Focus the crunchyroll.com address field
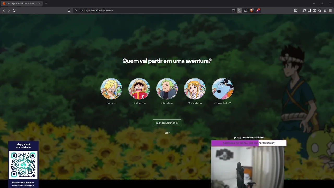This screenshot has height=188, width=334. pos(154,10)
